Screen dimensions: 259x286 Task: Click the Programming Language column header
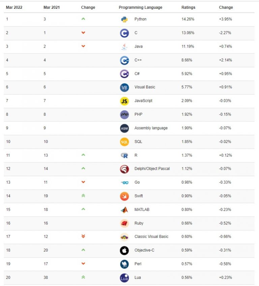(x=140, y=7)
